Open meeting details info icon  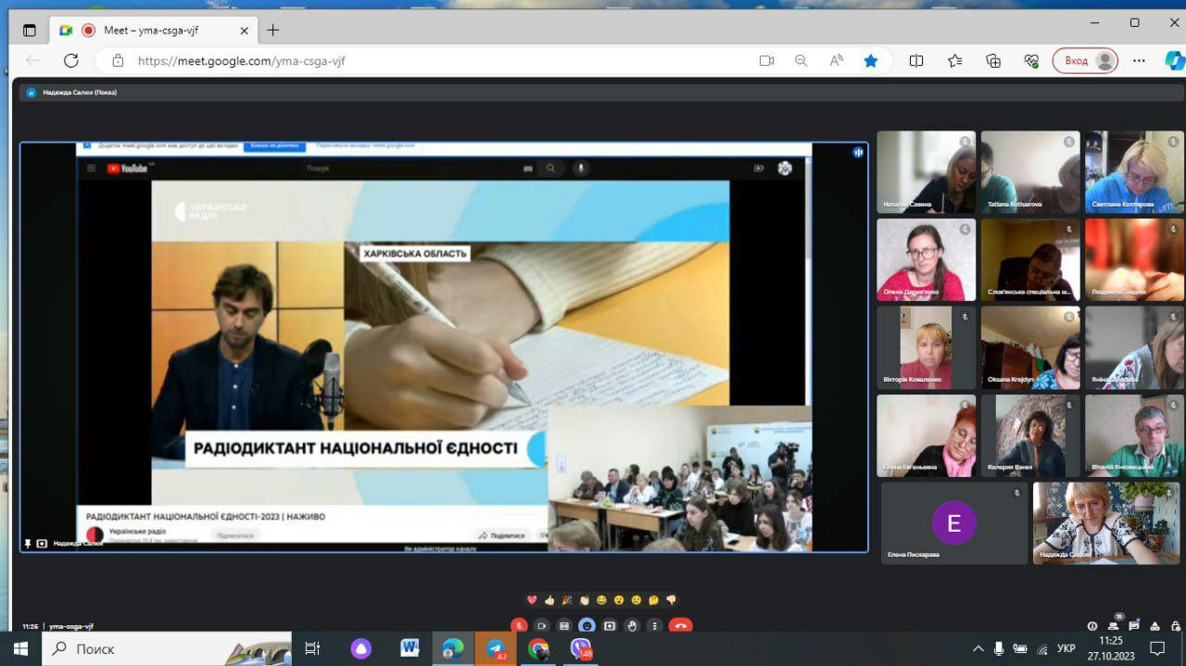point(1092,626)
